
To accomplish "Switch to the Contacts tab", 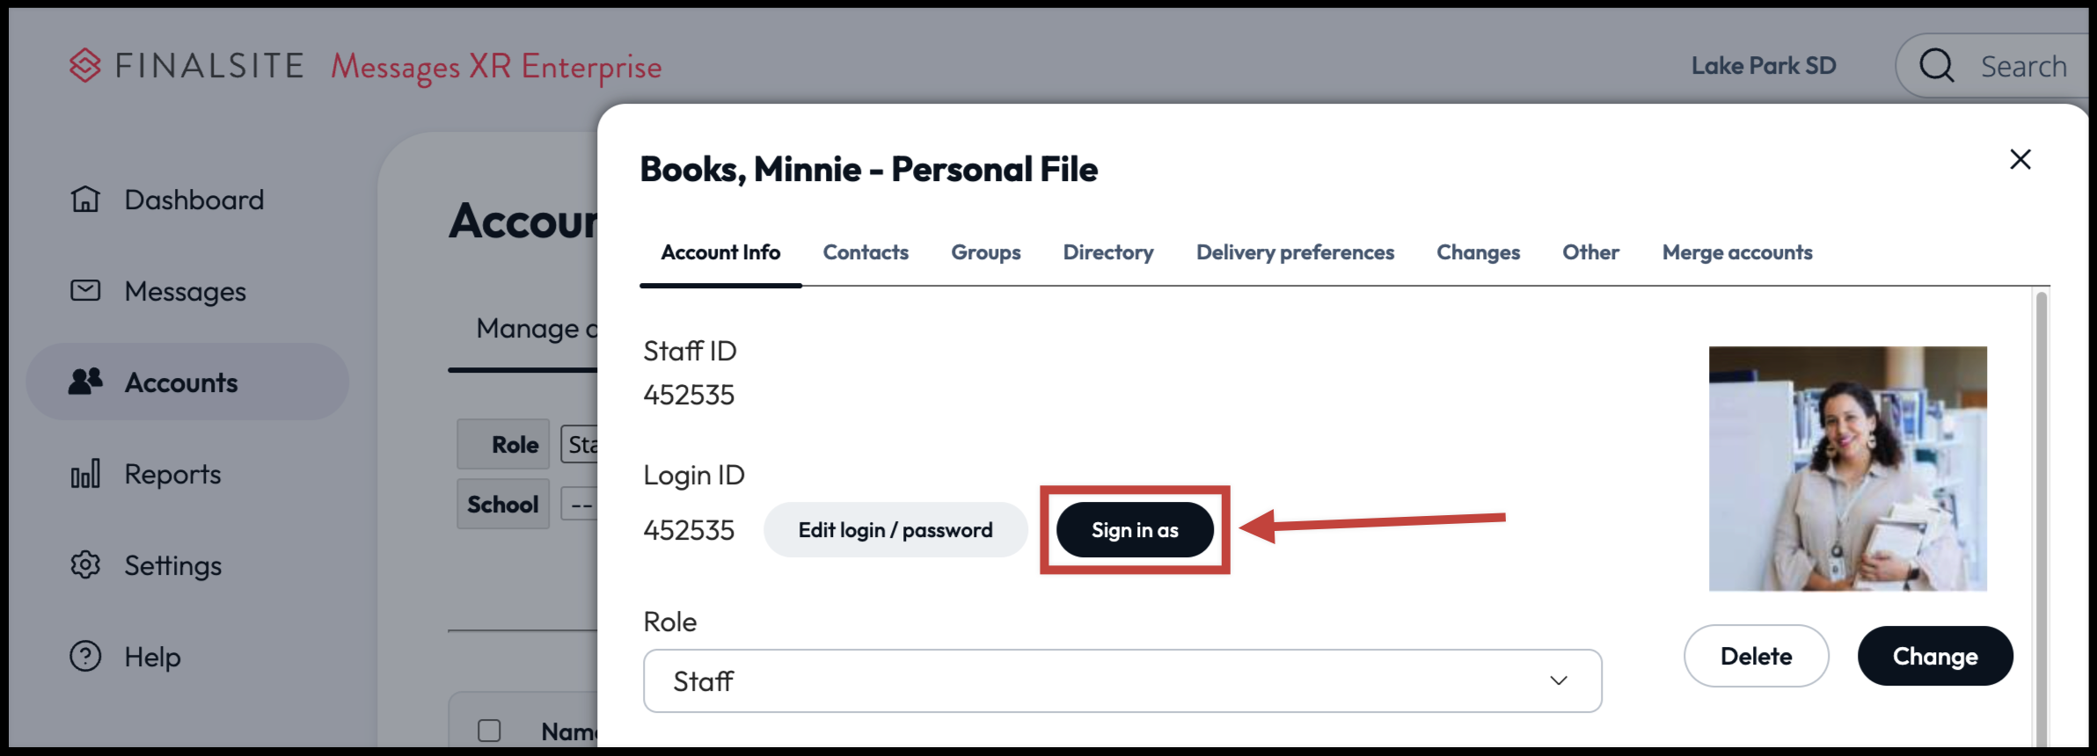I will tap(866, 252).
